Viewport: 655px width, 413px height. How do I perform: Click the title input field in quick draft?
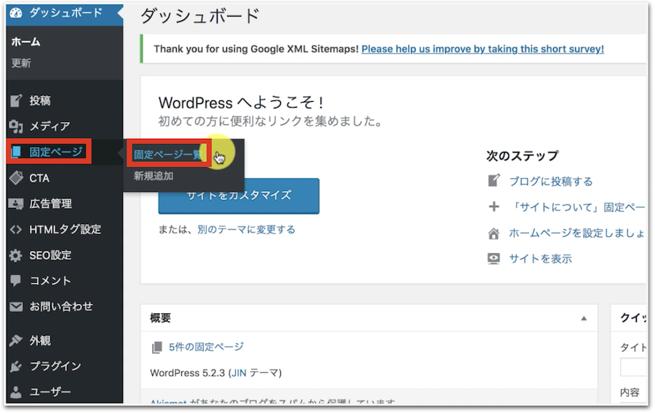pos(633,366)
